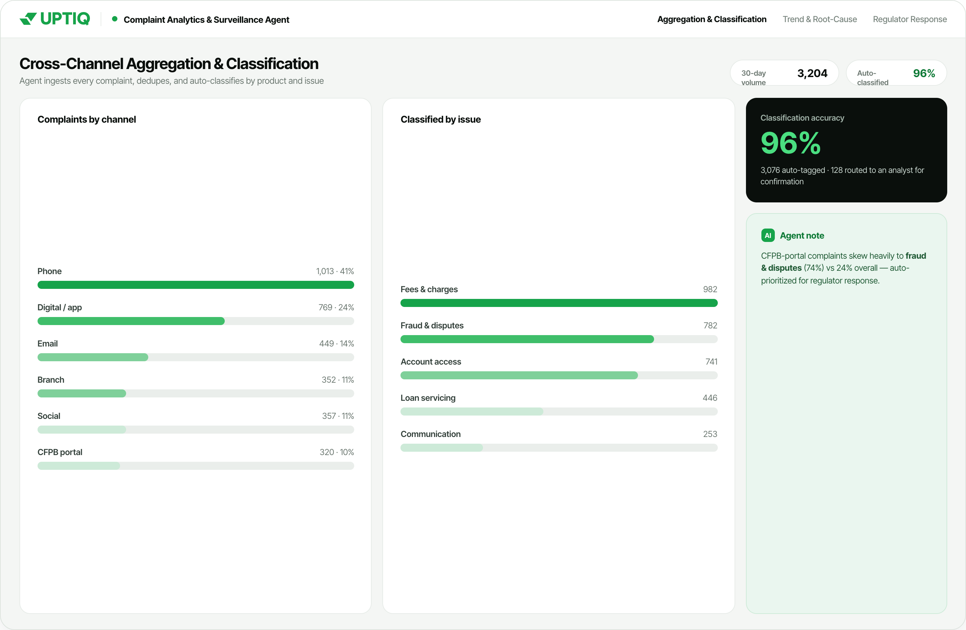This screenshot has height=630, width=966.
Task: Click the Loan servicing issue bar
Action: 559,412
